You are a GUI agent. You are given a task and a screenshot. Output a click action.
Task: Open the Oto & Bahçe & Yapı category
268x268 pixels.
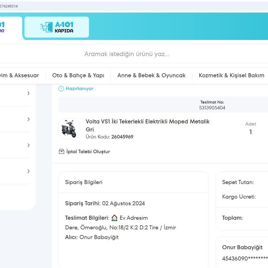click(x=78, y=75)
